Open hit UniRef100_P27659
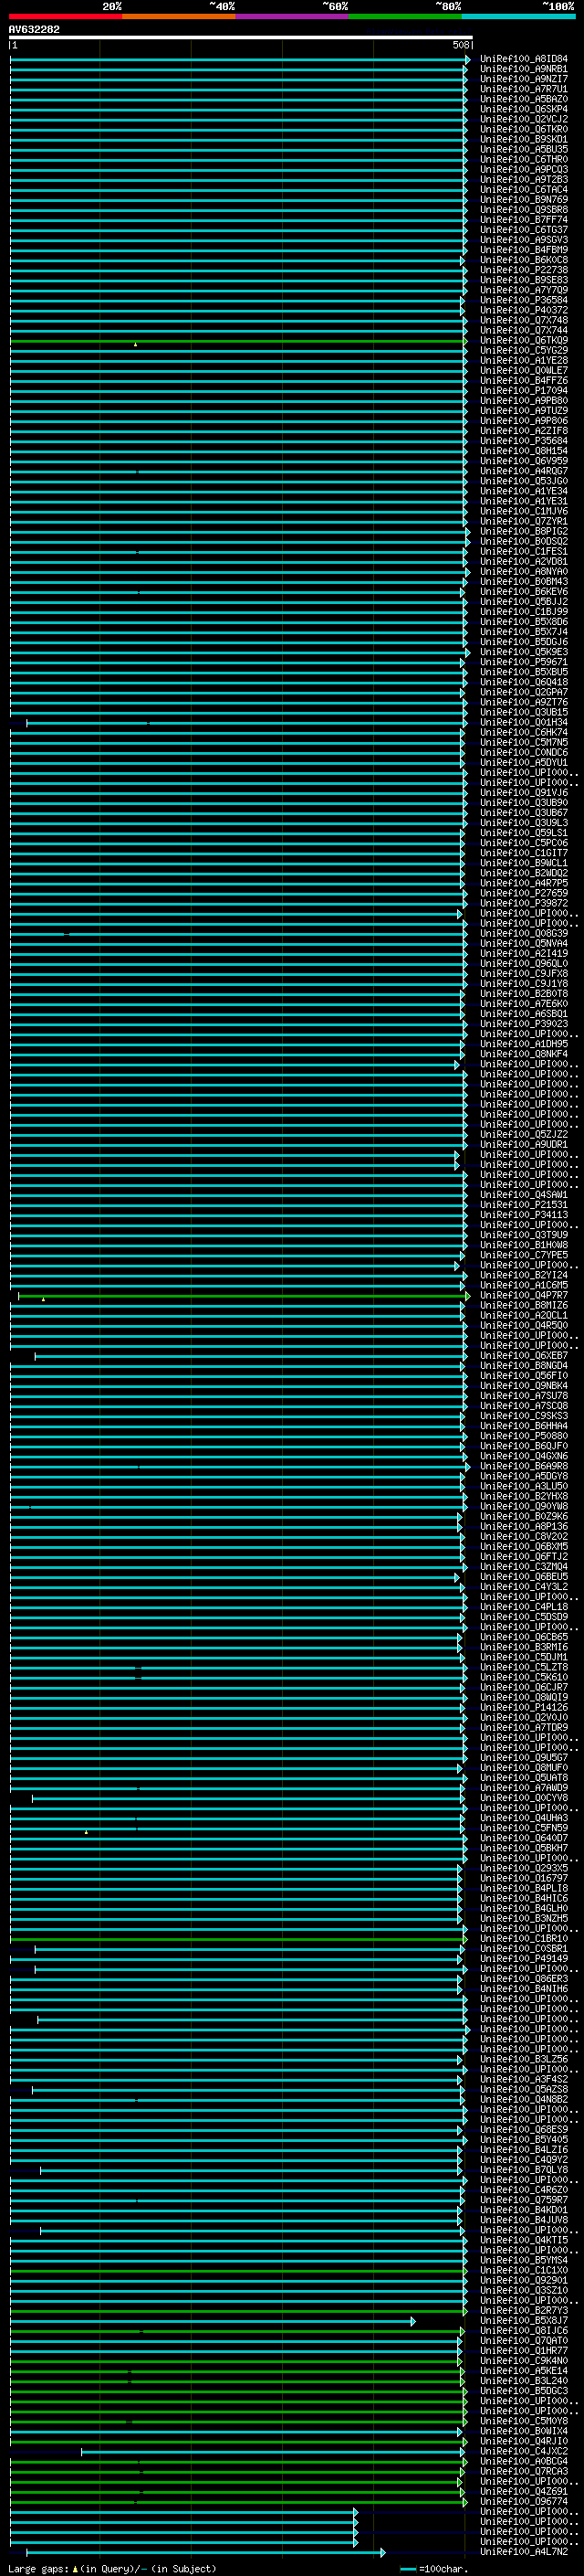This screenshot has height=2576, width=584. tap(524, 894)
